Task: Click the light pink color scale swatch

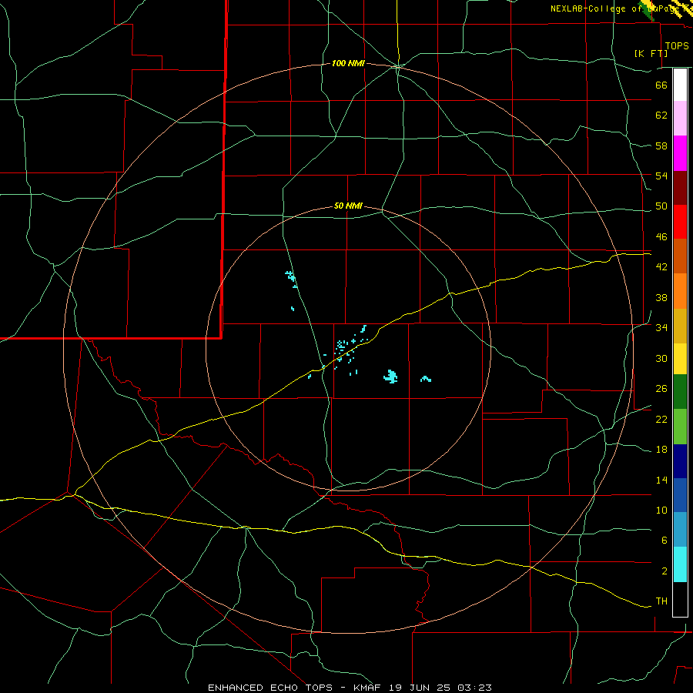Action: 680,118
